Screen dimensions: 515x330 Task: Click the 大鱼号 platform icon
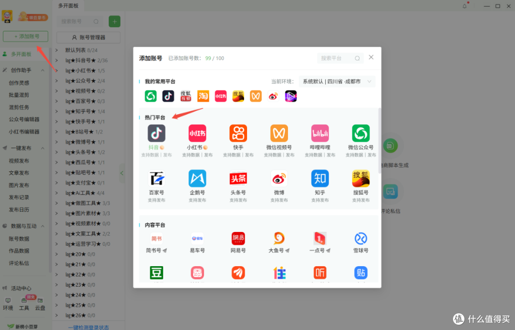pyautogui.click(x=279, y=239)
